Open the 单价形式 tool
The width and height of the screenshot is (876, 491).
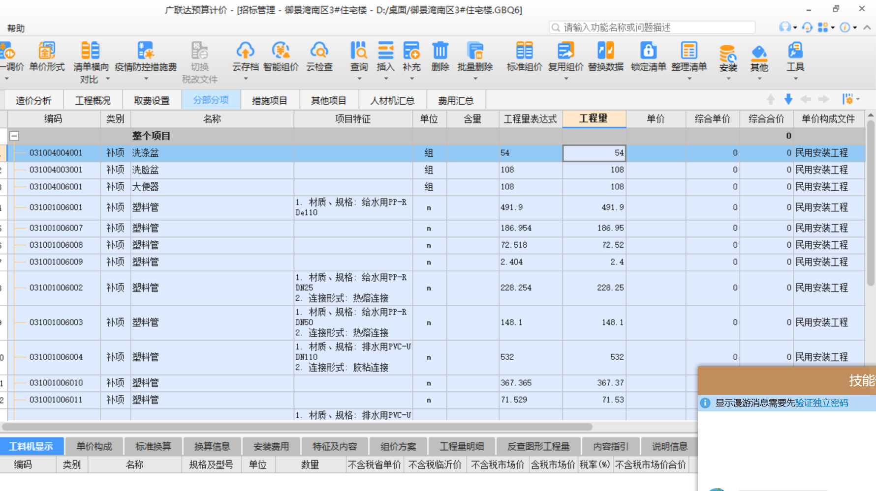[47, 57]
